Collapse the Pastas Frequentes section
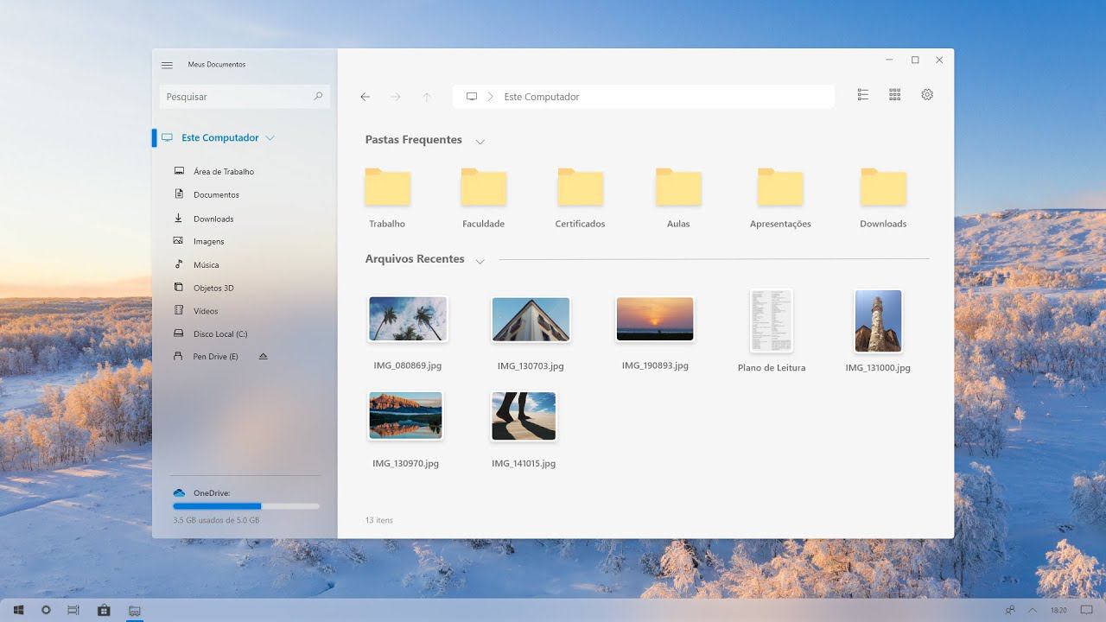The image size is (1106, 622). 480,142
